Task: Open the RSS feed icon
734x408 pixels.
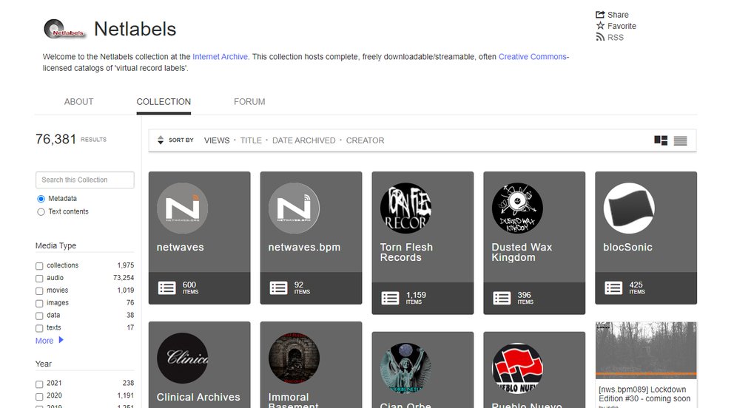Action: point(600,37)
